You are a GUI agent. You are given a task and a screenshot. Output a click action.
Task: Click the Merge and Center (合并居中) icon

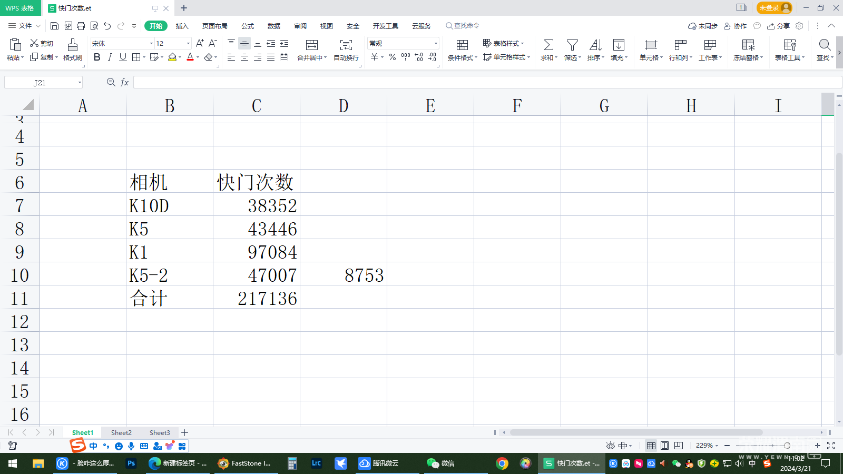coord(312,45)
